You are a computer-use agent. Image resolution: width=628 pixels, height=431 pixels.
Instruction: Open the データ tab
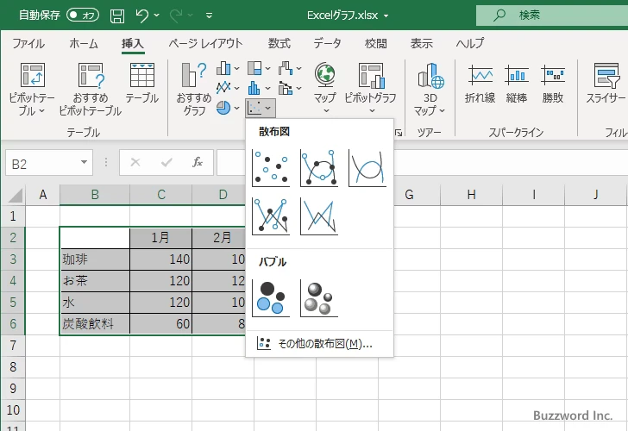(327, 43)
